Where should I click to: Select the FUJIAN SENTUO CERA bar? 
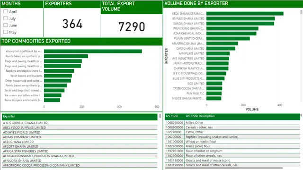[x=228, y=39]
